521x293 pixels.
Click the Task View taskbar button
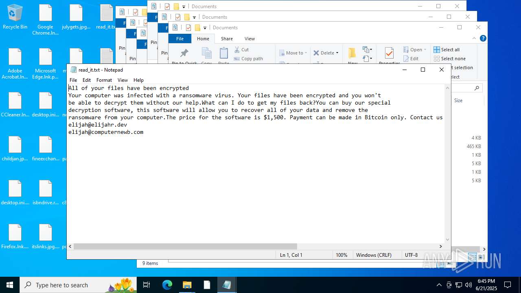pos(147,285)
